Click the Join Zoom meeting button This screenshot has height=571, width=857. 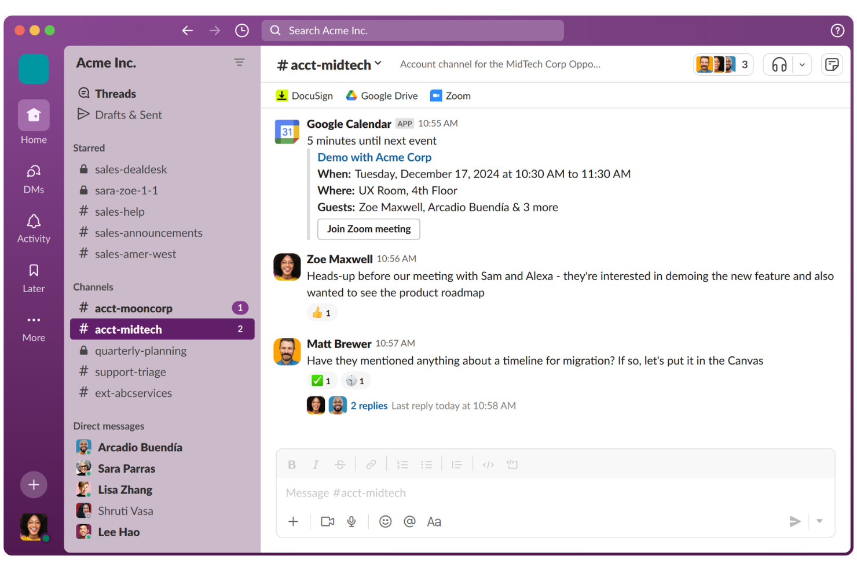pos(368,229)
